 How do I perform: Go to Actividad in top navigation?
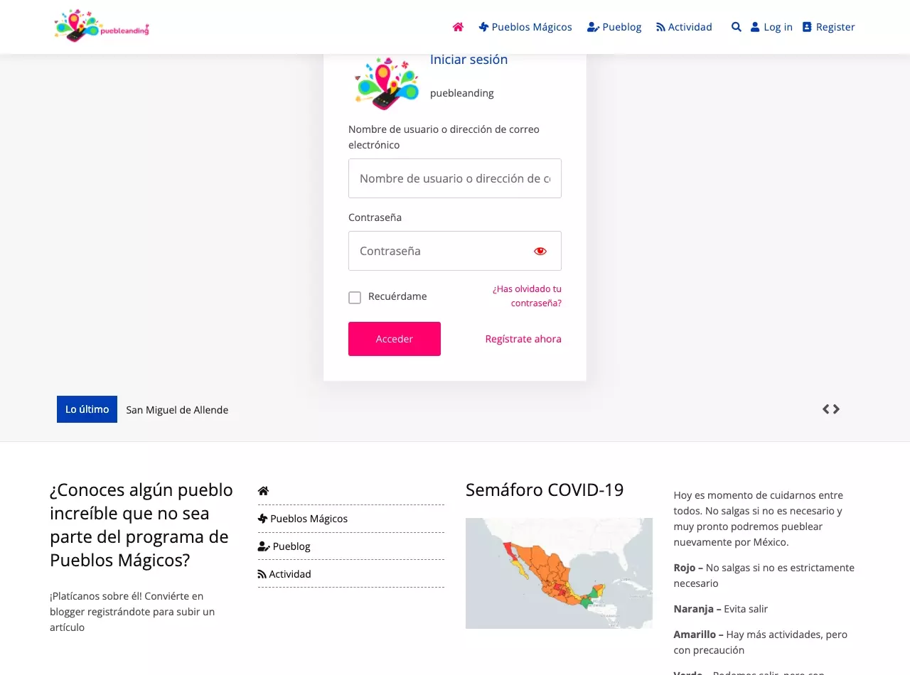[x=684, y=27]
